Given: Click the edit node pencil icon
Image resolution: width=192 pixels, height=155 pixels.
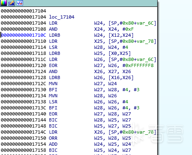Looking at the screenshot, I should click(x=12, y=3).
